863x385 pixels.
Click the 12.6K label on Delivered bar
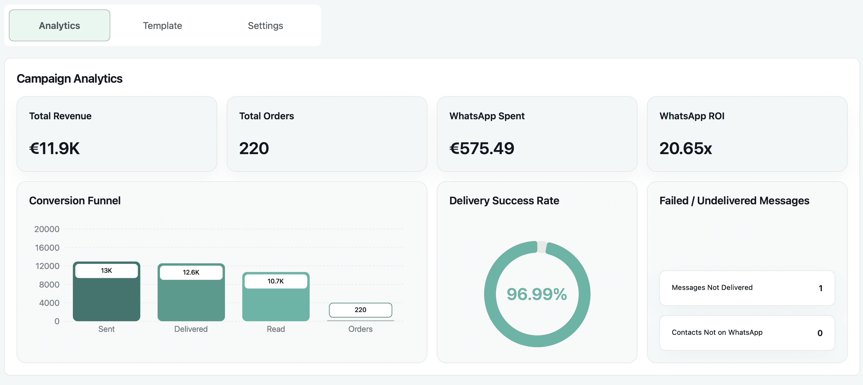click(x=191, y=272)
